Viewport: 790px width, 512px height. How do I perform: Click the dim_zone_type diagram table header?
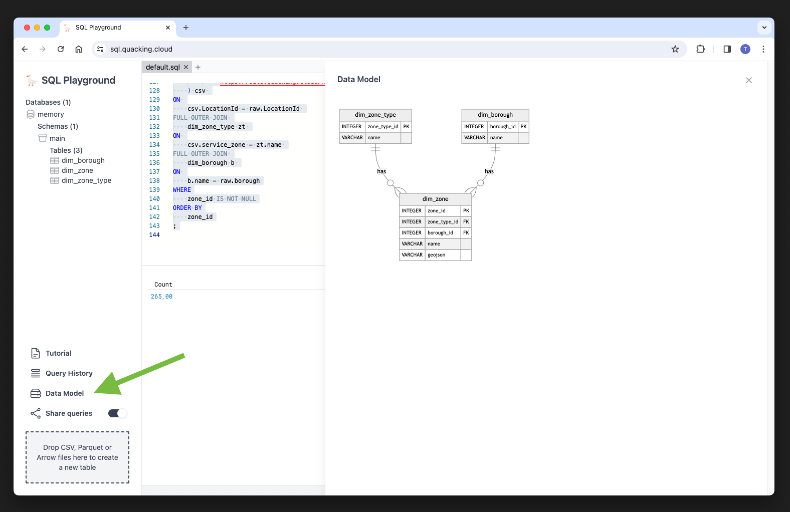[x=375, y=115]
